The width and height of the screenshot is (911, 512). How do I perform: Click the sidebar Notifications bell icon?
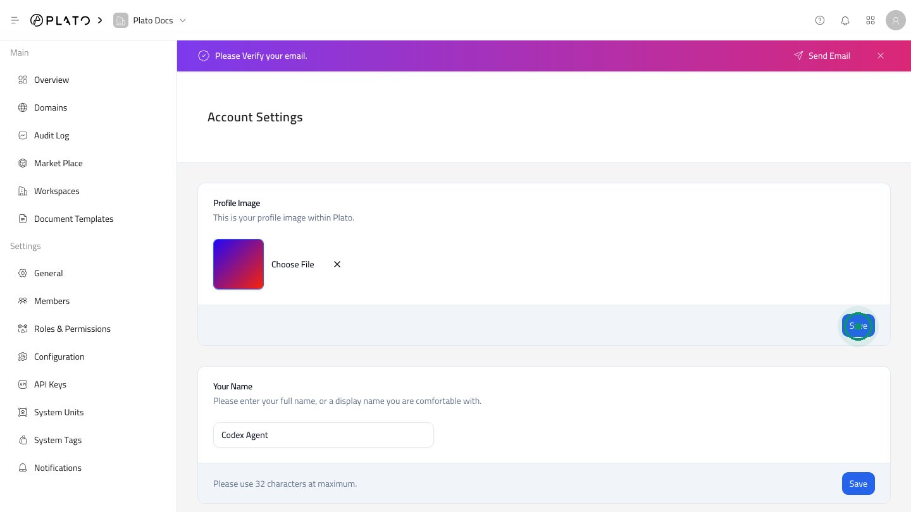(x=23, y=468)
